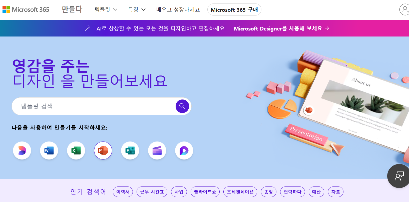Expand the 특징 dropdown menu
The image size is (409, 202).
coord(137,10)
